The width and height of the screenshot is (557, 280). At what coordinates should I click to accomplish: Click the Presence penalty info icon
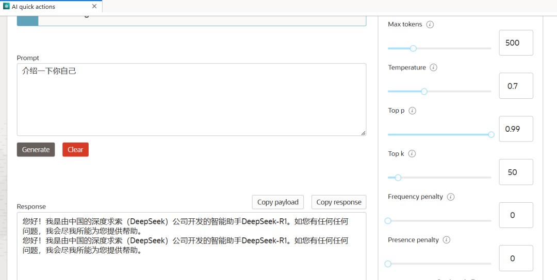pos(447,240)
